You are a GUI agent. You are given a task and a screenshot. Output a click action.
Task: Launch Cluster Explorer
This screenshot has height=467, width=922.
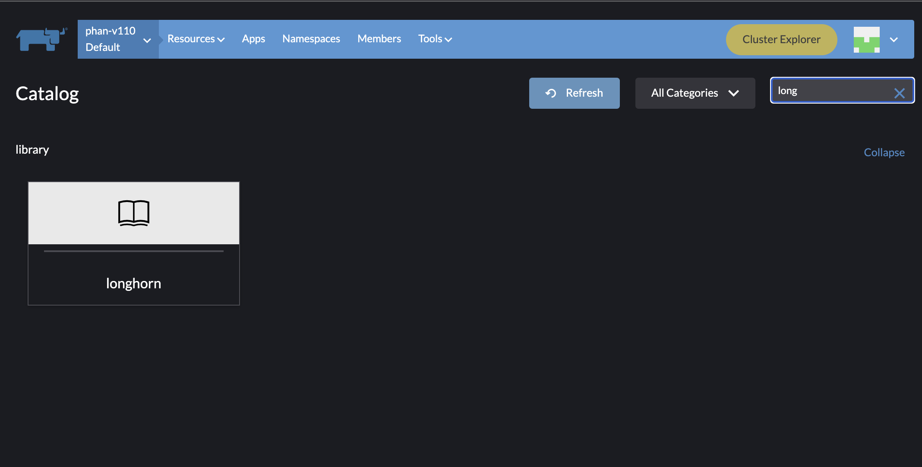coord(781,39)
